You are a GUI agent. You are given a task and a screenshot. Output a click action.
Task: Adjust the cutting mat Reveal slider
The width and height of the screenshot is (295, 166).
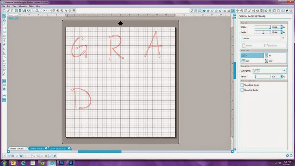(x=263, y=77)
